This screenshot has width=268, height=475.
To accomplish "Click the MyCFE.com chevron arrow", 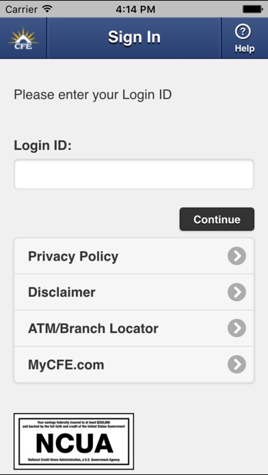I will pos(237,364).
